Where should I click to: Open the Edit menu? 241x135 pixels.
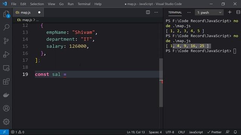pos(23,4)
